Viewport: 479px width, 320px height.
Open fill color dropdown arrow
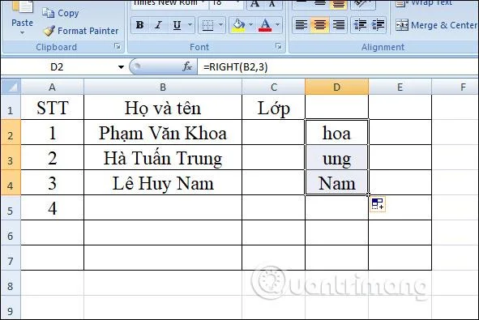(250, 25)
